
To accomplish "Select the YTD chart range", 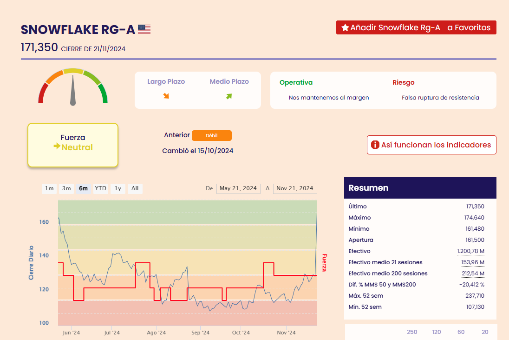I will (x=101, y=188).
